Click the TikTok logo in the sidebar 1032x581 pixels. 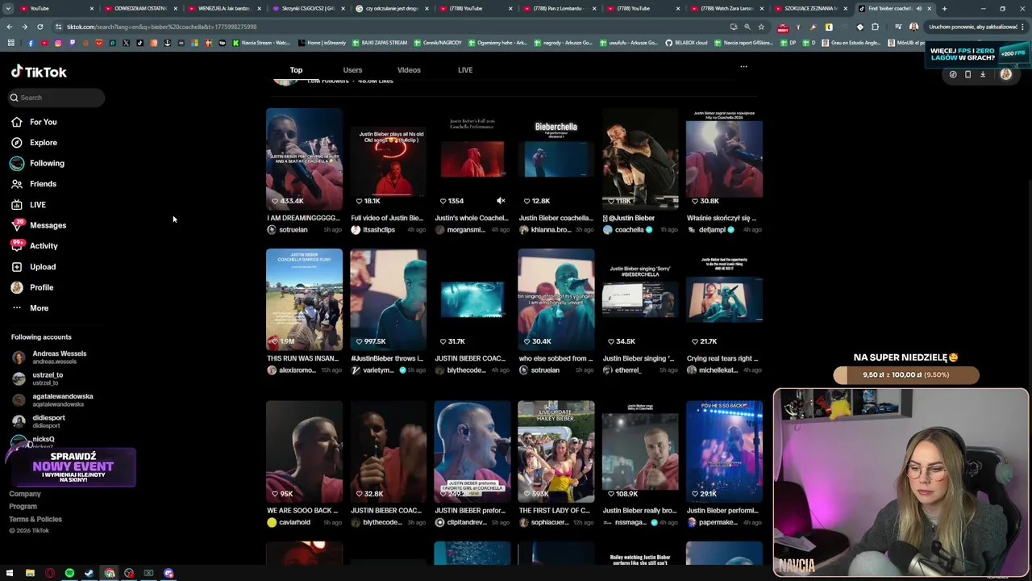[39, 72]
